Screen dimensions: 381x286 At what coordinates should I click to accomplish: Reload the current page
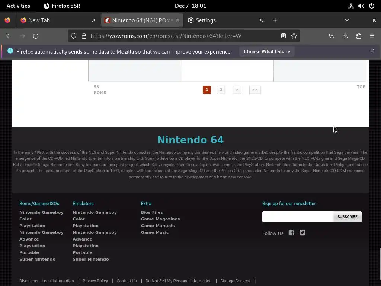tap(36, 36)
